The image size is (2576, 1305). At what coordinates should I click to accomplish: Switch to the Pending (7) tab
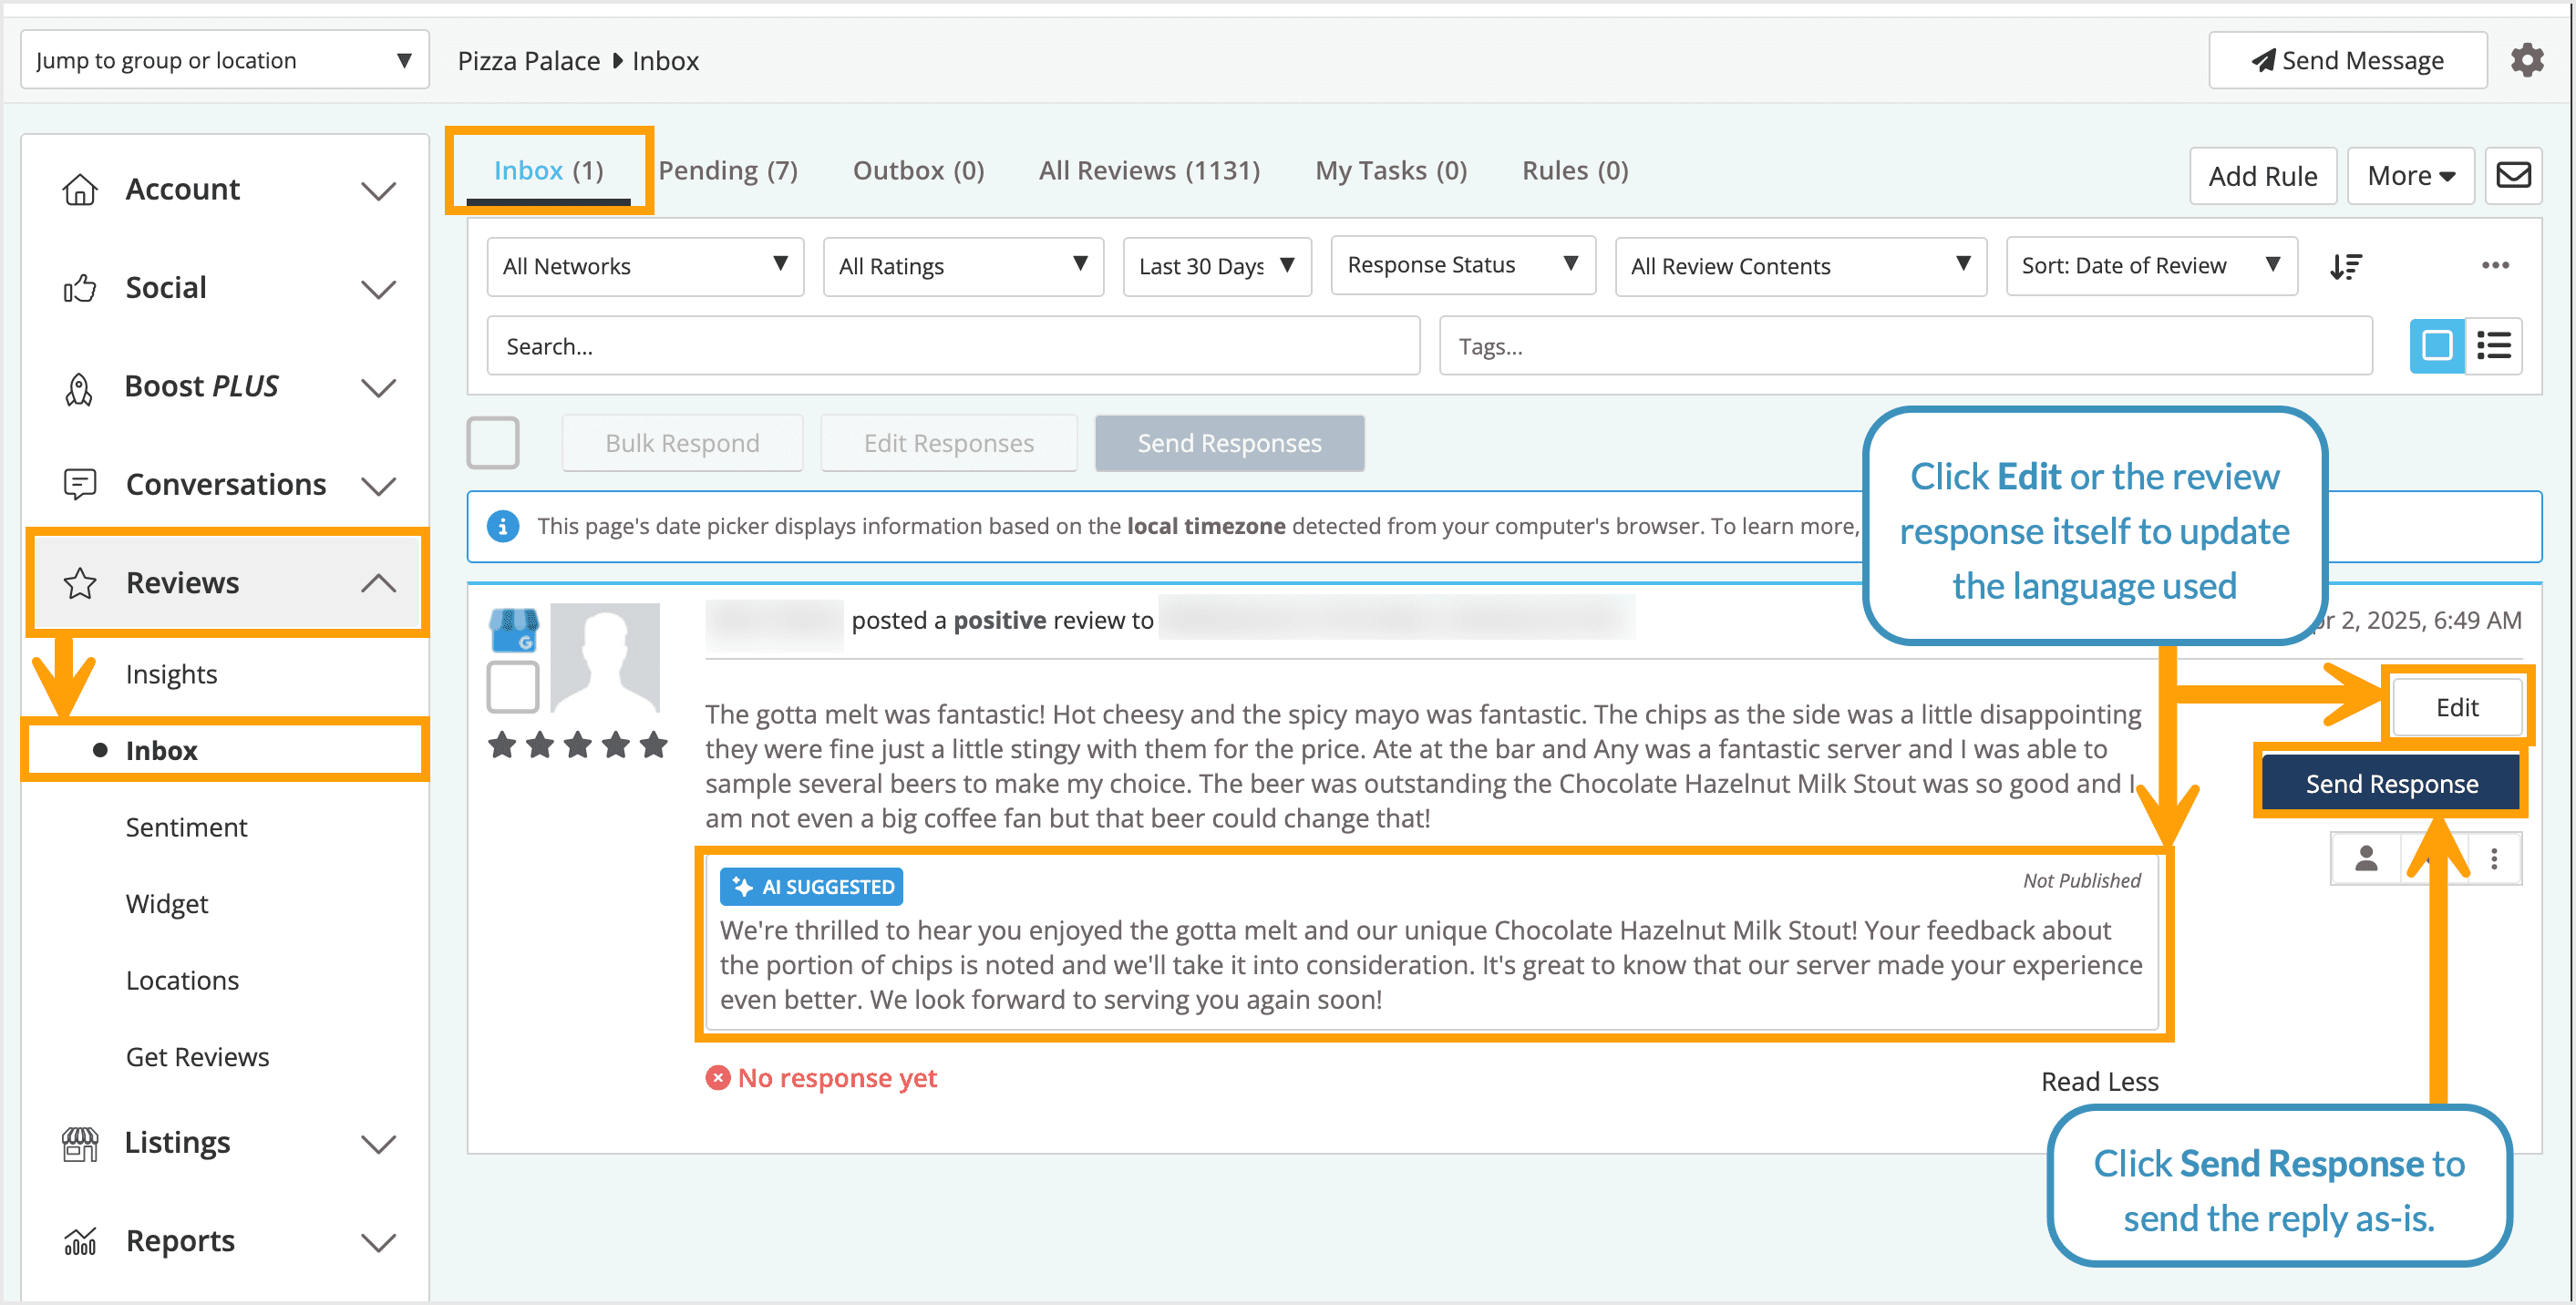[x=729, y=170]
